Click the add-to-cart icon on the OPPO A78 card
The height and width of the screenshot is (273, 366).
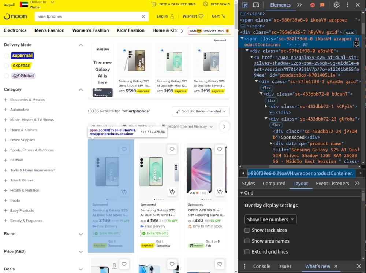click(220, 191)
